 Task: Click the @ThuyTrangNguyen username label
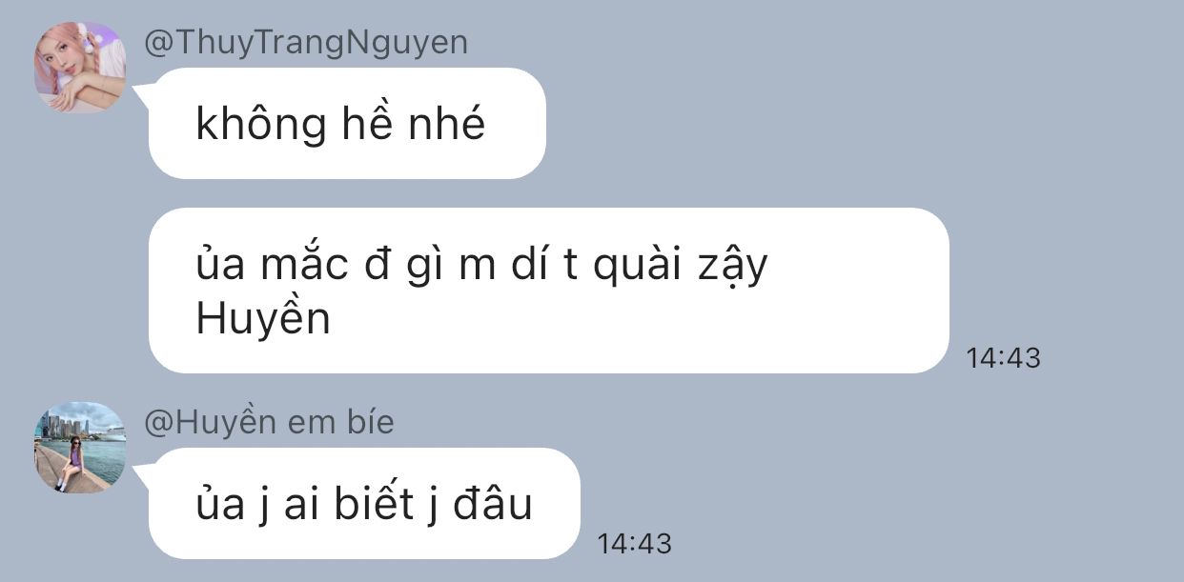click(306, 43)
